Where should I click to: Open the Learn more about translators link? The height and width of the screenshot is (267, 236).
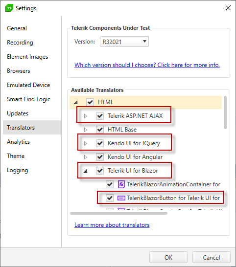112,225
